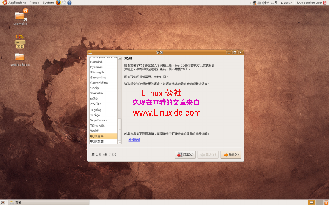The height and width of the screenshot is (205, 329).
Task: Maximize the 安装 installer window
Action: point(235,52)
